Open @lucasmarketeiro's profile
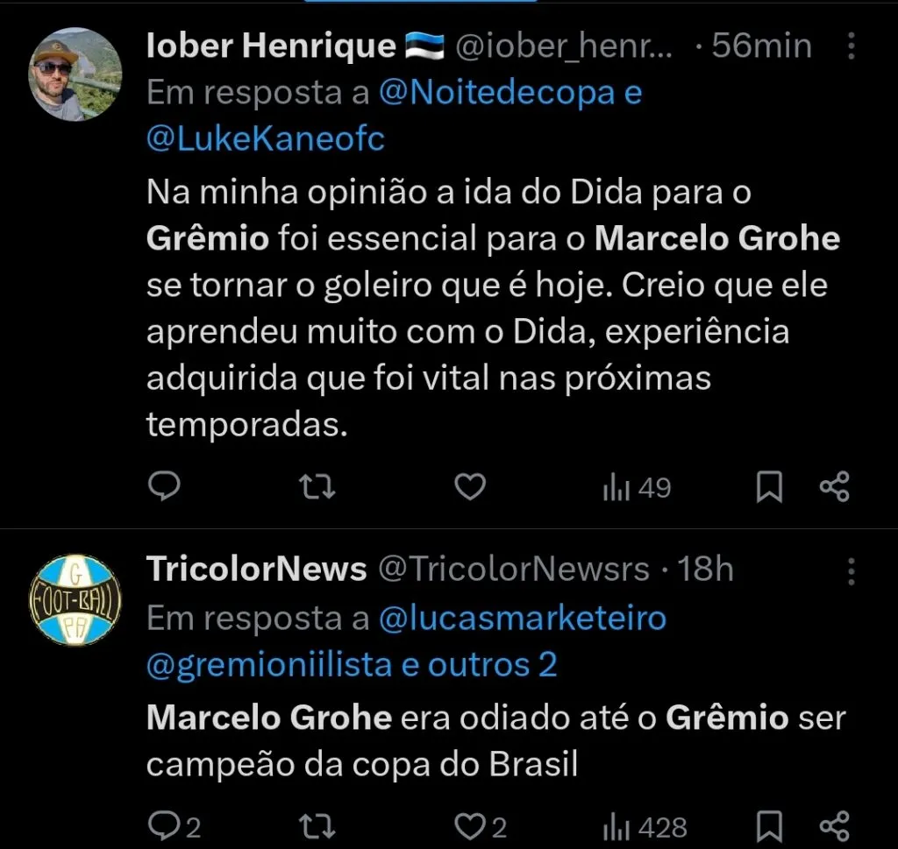This screenshot has height=849, width=898. click(x=524, y=617)
